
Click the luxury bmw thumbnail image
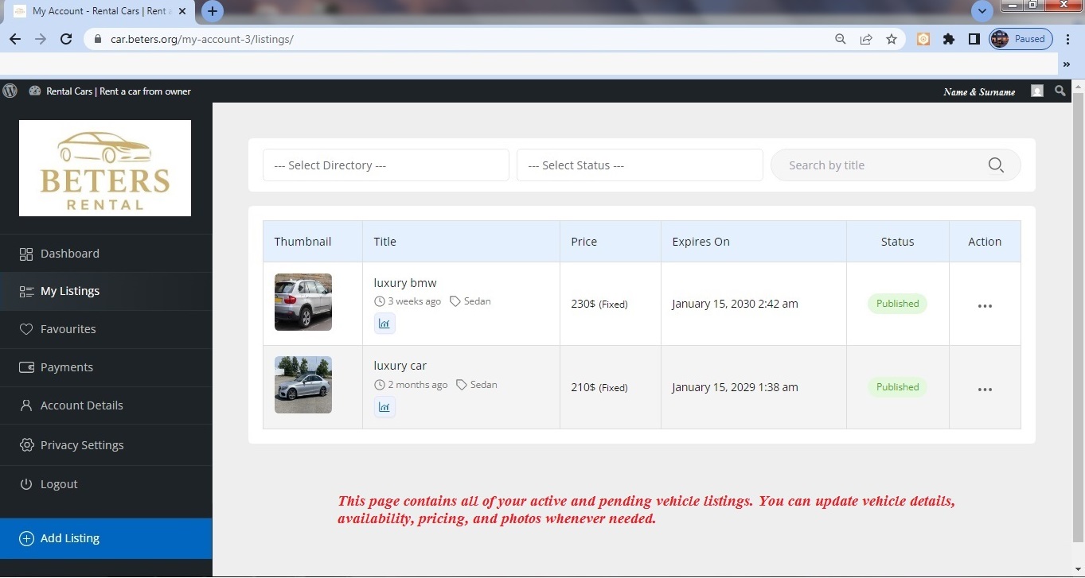tap(303, 302)
